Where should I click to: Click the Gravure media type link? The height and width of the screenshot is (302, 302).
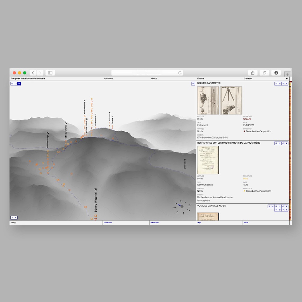tap(247, 119)
